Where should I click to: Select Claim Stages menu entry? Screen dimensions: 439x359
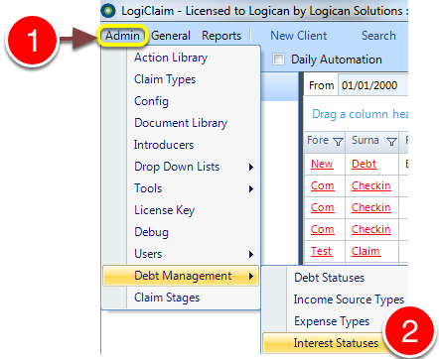coord(181,298)
